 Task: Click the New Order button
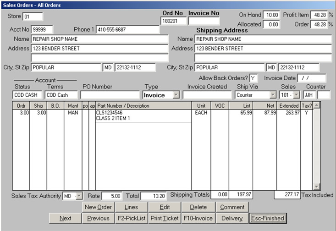(98, 207)
